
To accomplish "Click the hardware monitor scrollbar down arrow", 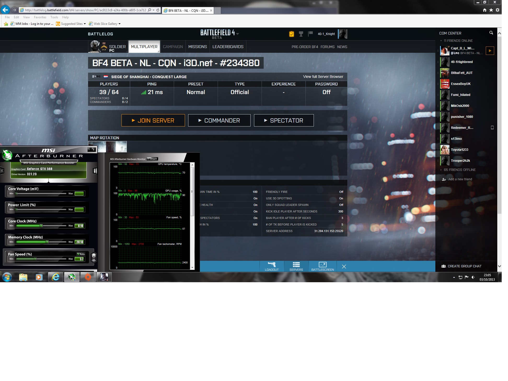I will [x=193, y=268].
